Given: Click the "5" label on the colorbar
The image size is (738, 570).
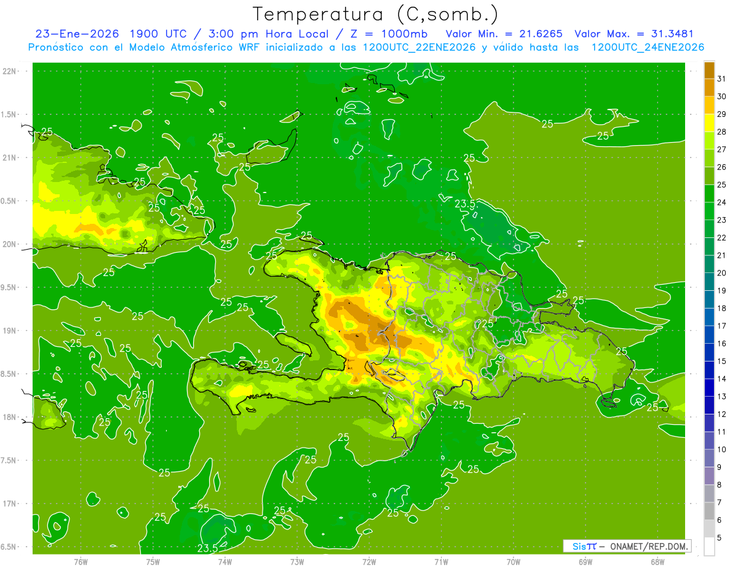Looking at the screenshot, I should pyautogui.click(x=719, y=537).
